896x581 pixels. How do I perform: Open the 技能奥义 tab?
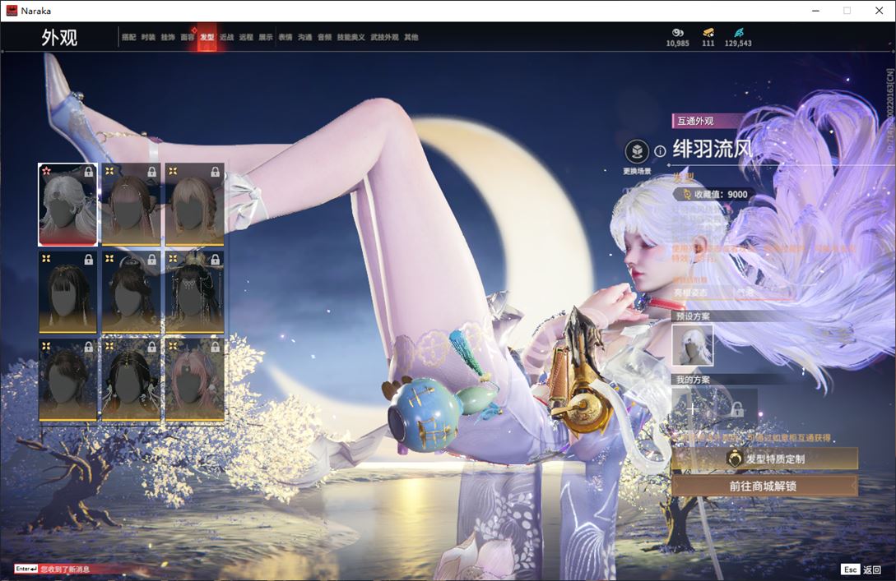(x=351, y=37)
